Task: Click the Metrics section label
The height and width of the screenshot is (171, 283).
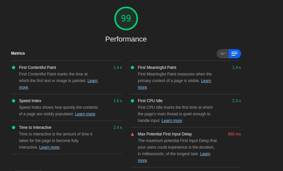Action: (18, 53)
